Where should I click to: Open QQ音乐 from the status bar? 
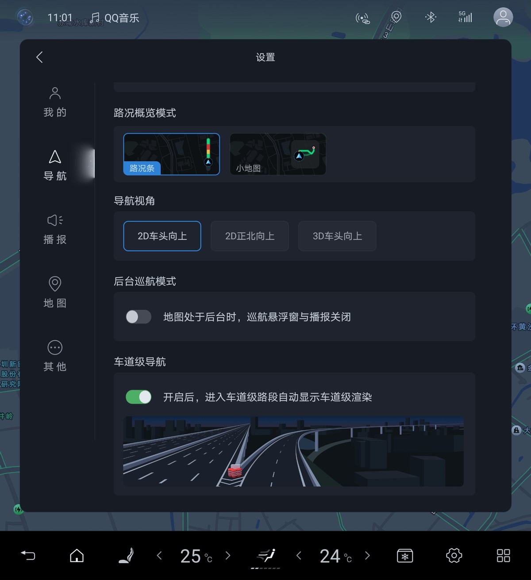click(115, 18)
